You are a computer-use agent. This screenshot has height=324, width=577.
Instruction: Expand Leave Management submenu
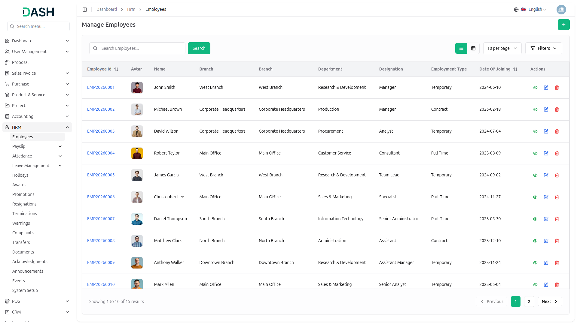coord(37,166)
